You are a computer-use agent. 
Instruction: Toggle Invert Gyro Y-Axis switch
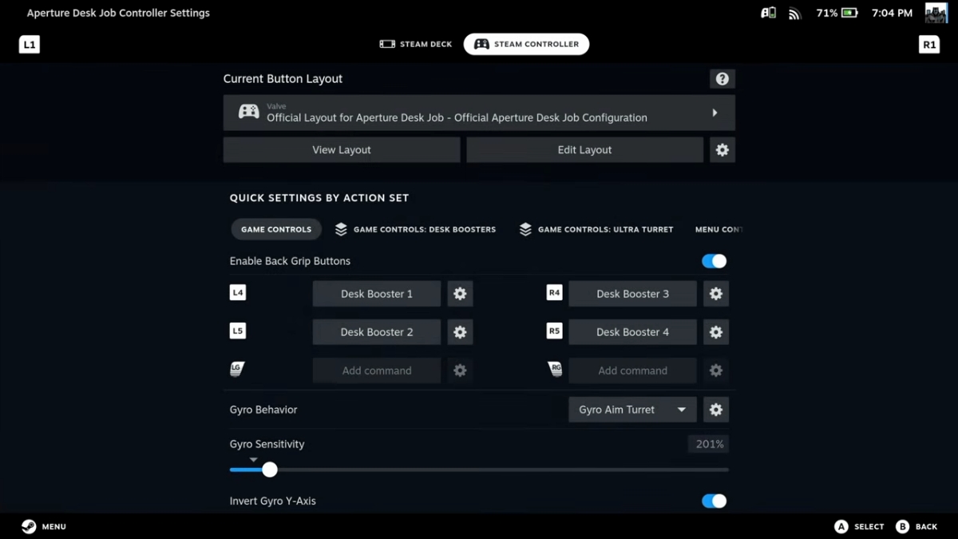click(714, 501)
